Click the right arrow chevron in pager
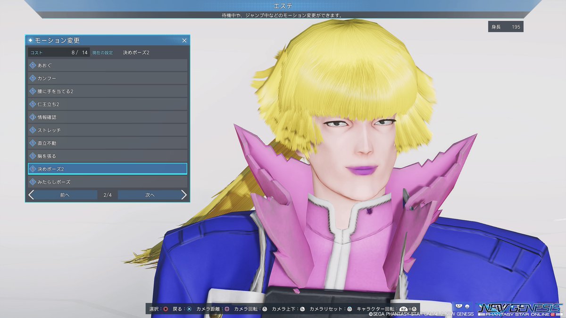Image resolution: width=566 pixels, height=318 pixels. 184,195
